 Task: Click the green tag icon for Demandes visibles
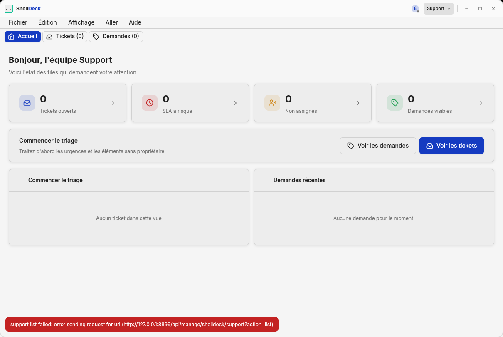click(395, 103)
